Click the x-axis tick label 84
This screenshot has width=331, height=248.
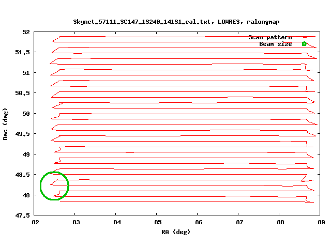coord(117,222)
